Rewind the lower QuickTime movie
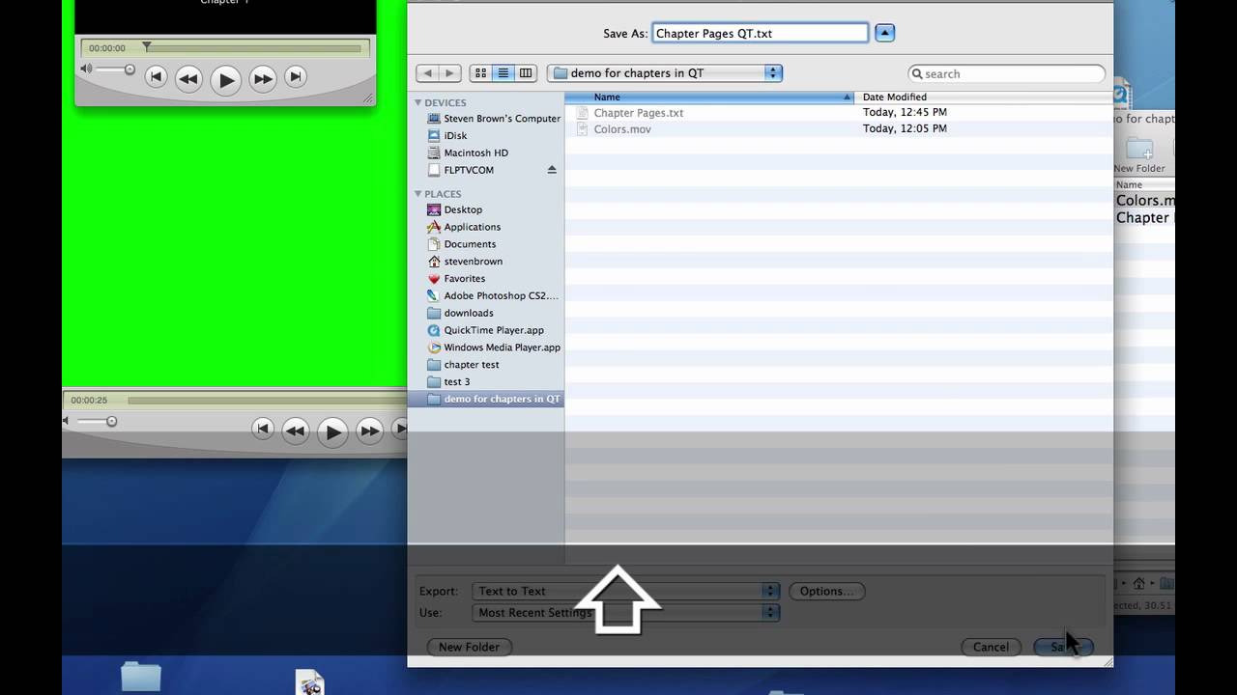This screenshot has height=695, width=1237. coord(295,431)
